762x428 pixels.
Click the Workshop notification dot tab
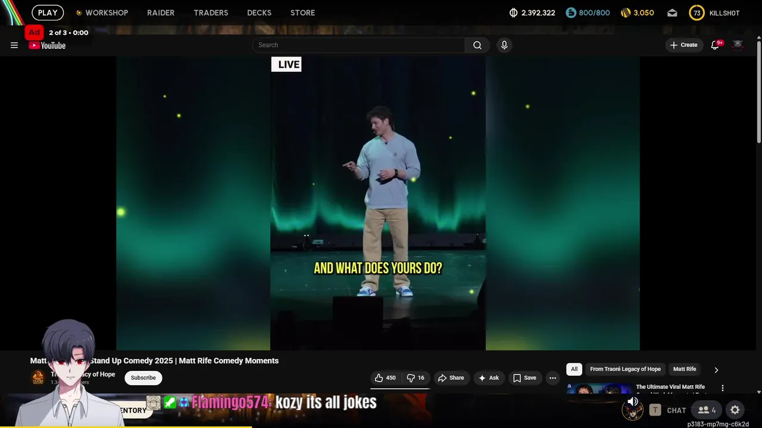pos(102,13)
